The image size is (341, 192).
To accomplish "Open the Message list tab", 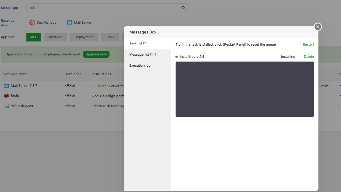I will click(x=142, y=55).
